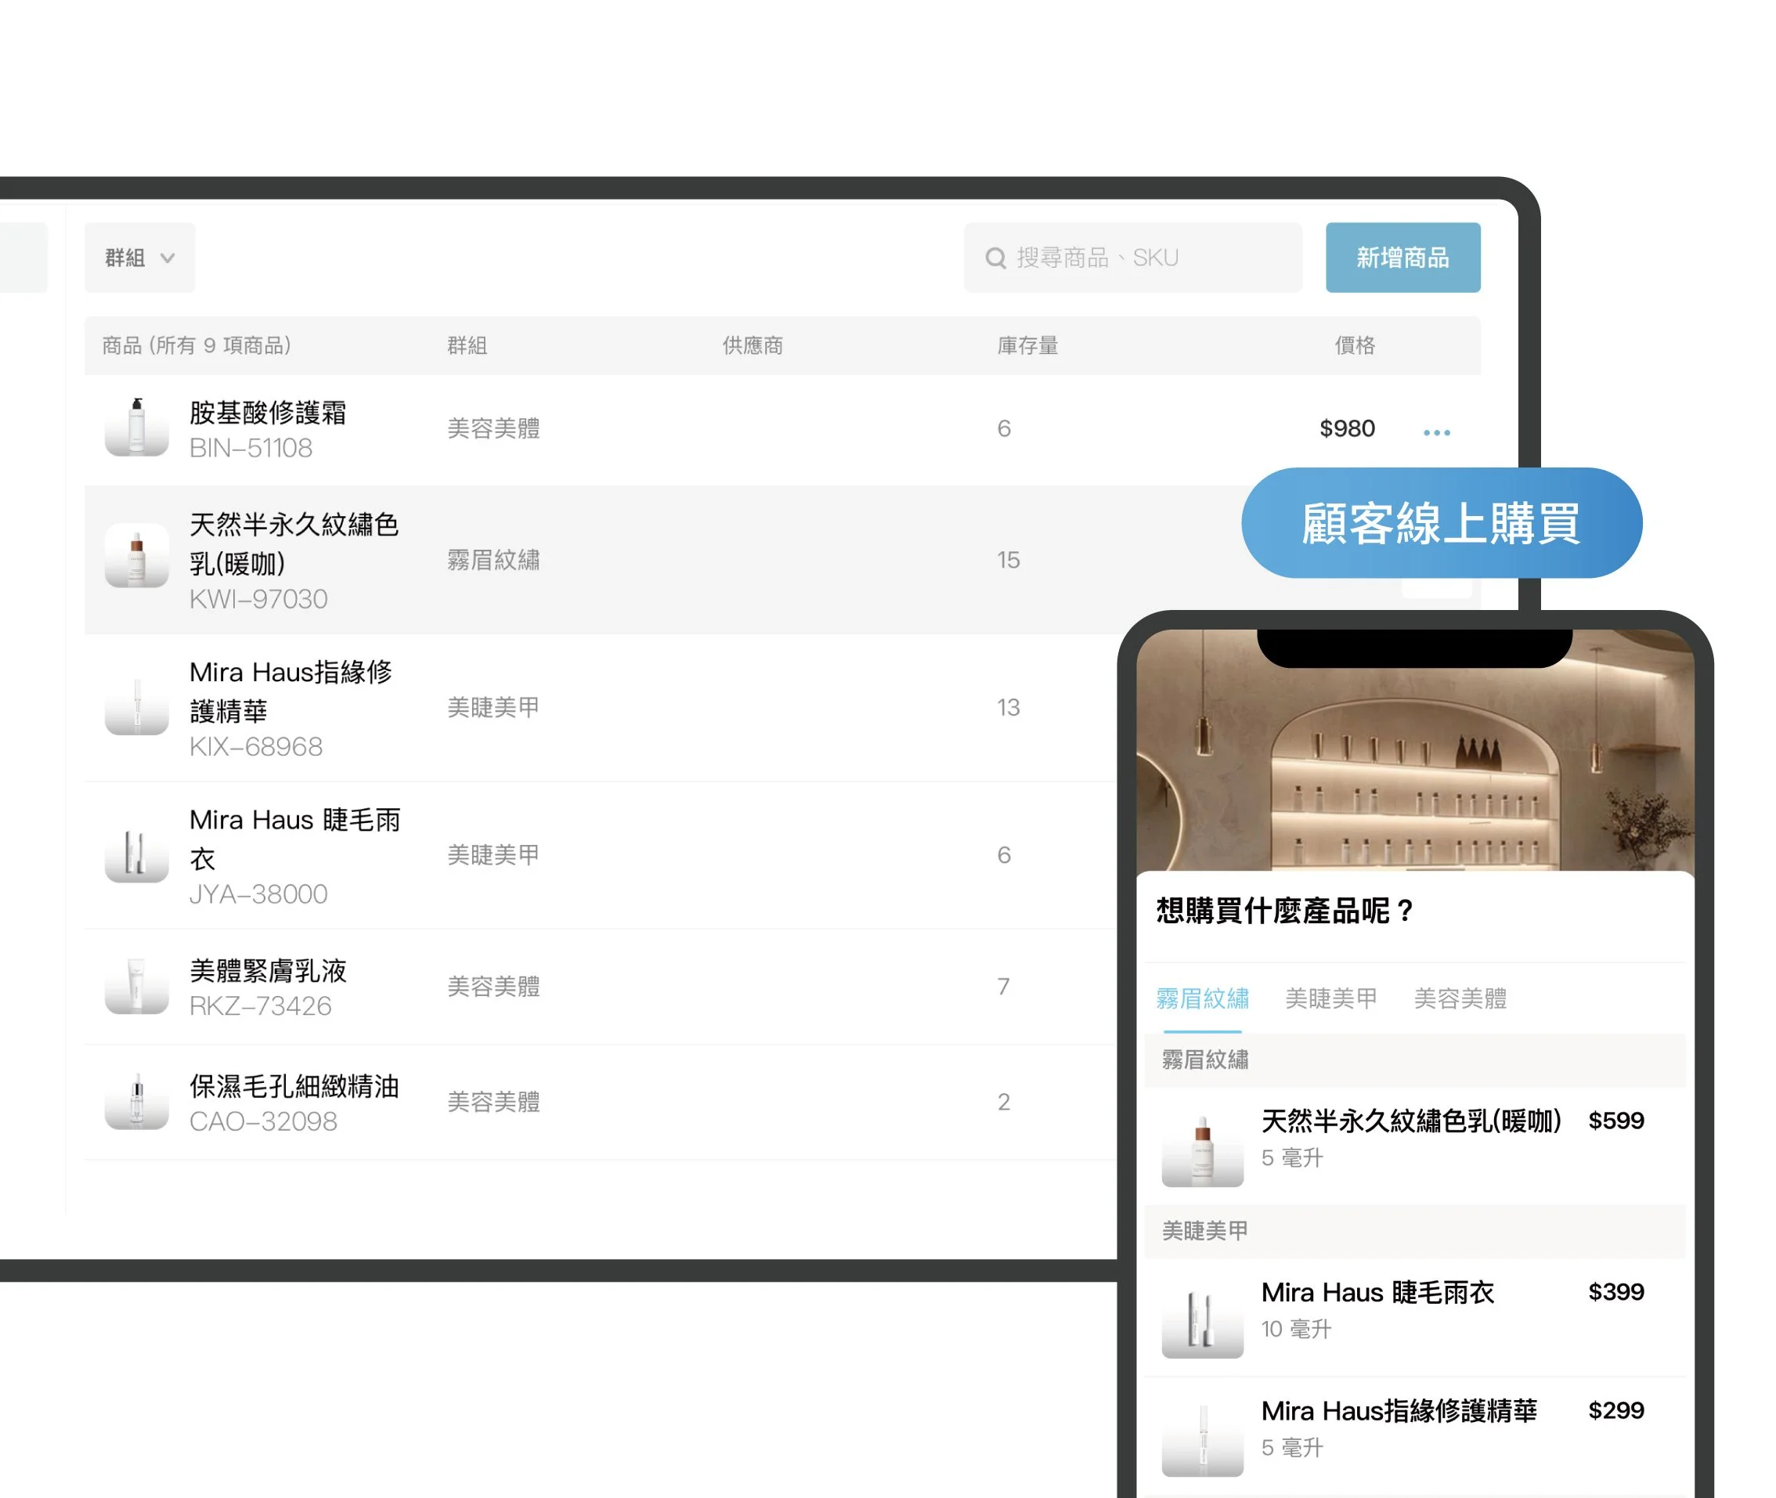The image size is (1776, 1498).
Task: Click the 庫存量 column header
Action: (1027, 345)
